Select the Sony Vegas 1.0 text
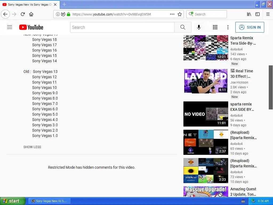 (x=45, y=136)
